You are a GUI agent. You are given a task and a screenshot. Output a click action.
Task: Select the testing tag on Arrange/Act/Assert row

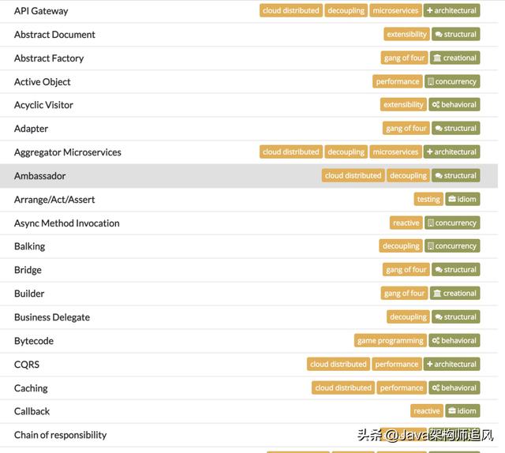(x=428, y=199)
